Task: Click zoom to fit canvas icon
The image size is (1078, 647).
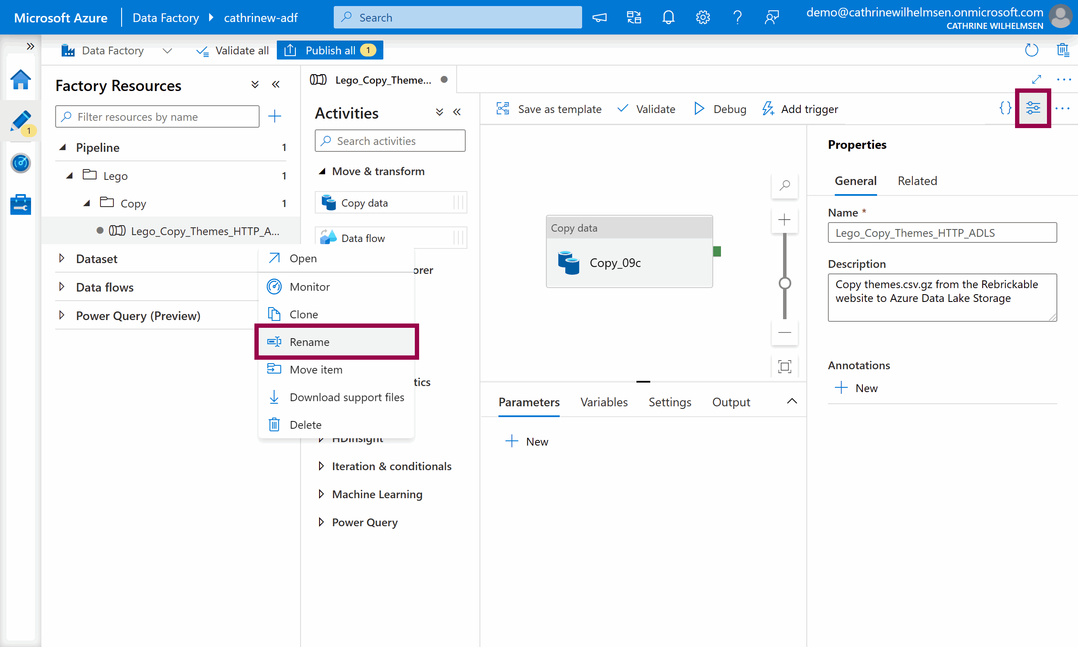Action: [x=784, y=367]
